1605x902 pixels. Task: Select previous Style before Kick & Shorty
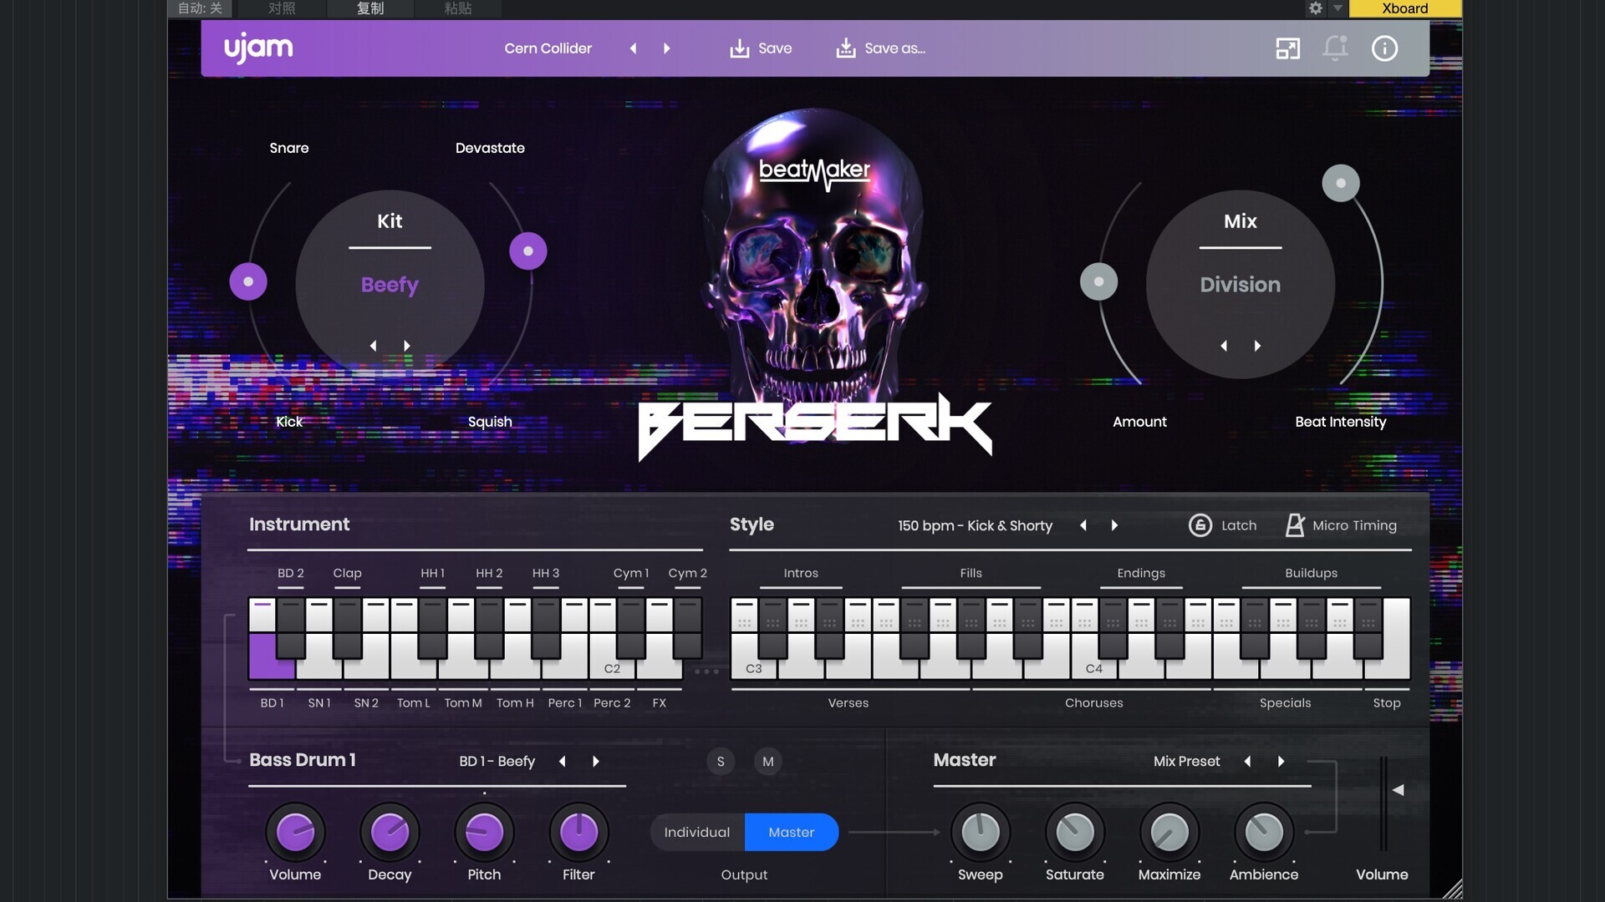click(1083, 525)
